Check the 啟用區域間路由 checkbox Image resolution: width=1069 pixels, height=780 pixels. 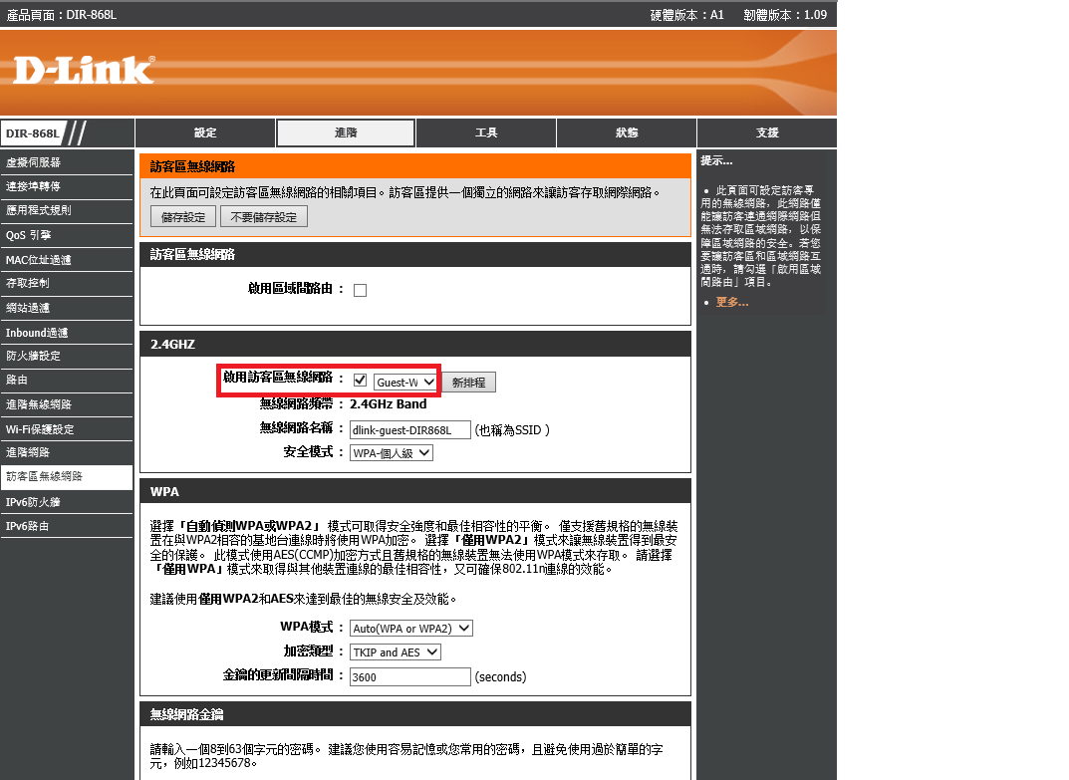click(x=361, y=290)
